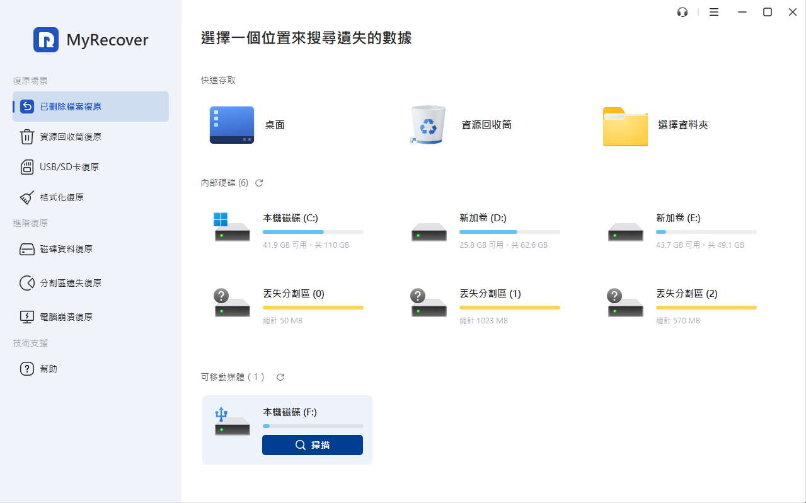
Task: Select the 桌面 label in quick access
Action: pyautogui.click(x=275, y=125)
